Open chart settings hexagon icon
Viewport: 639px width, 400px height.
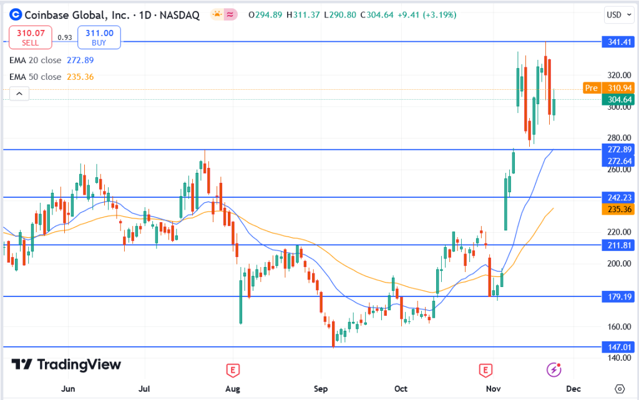pyautogui.click(x=619, y=388)
